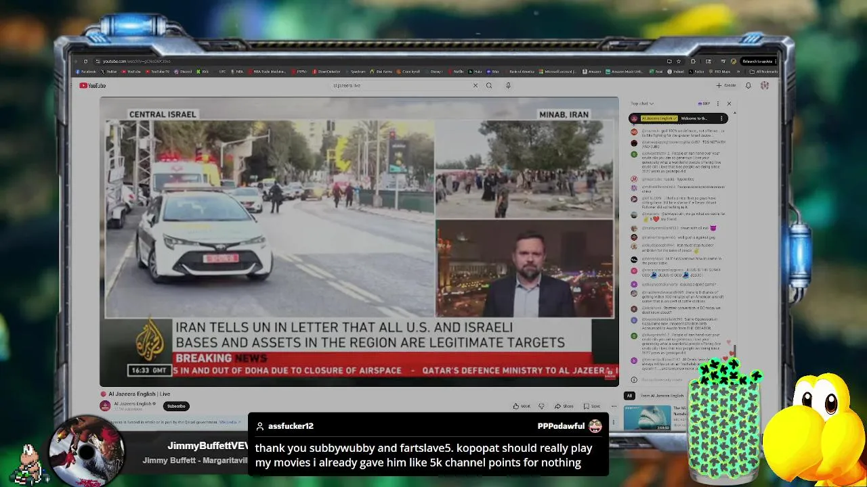This screenshot has width=867, height=487.
Task: Open Wikipedia link under video
Action: pos(229,422)
